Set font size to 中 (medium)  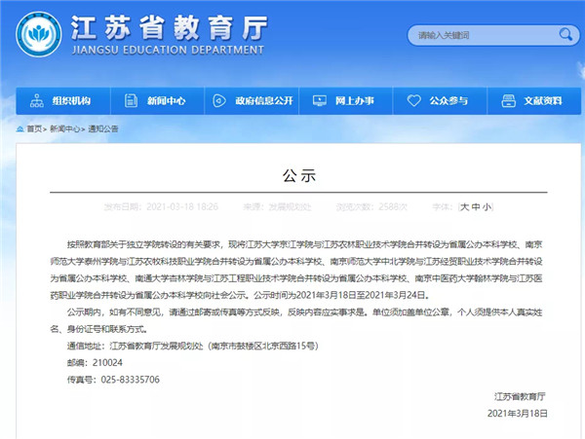[x=476, y=207]
